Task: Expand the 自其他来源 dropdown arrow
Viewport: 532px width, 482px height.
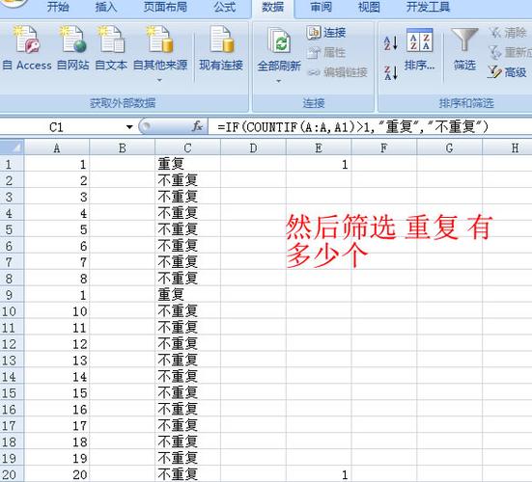Action: (159, 80)
